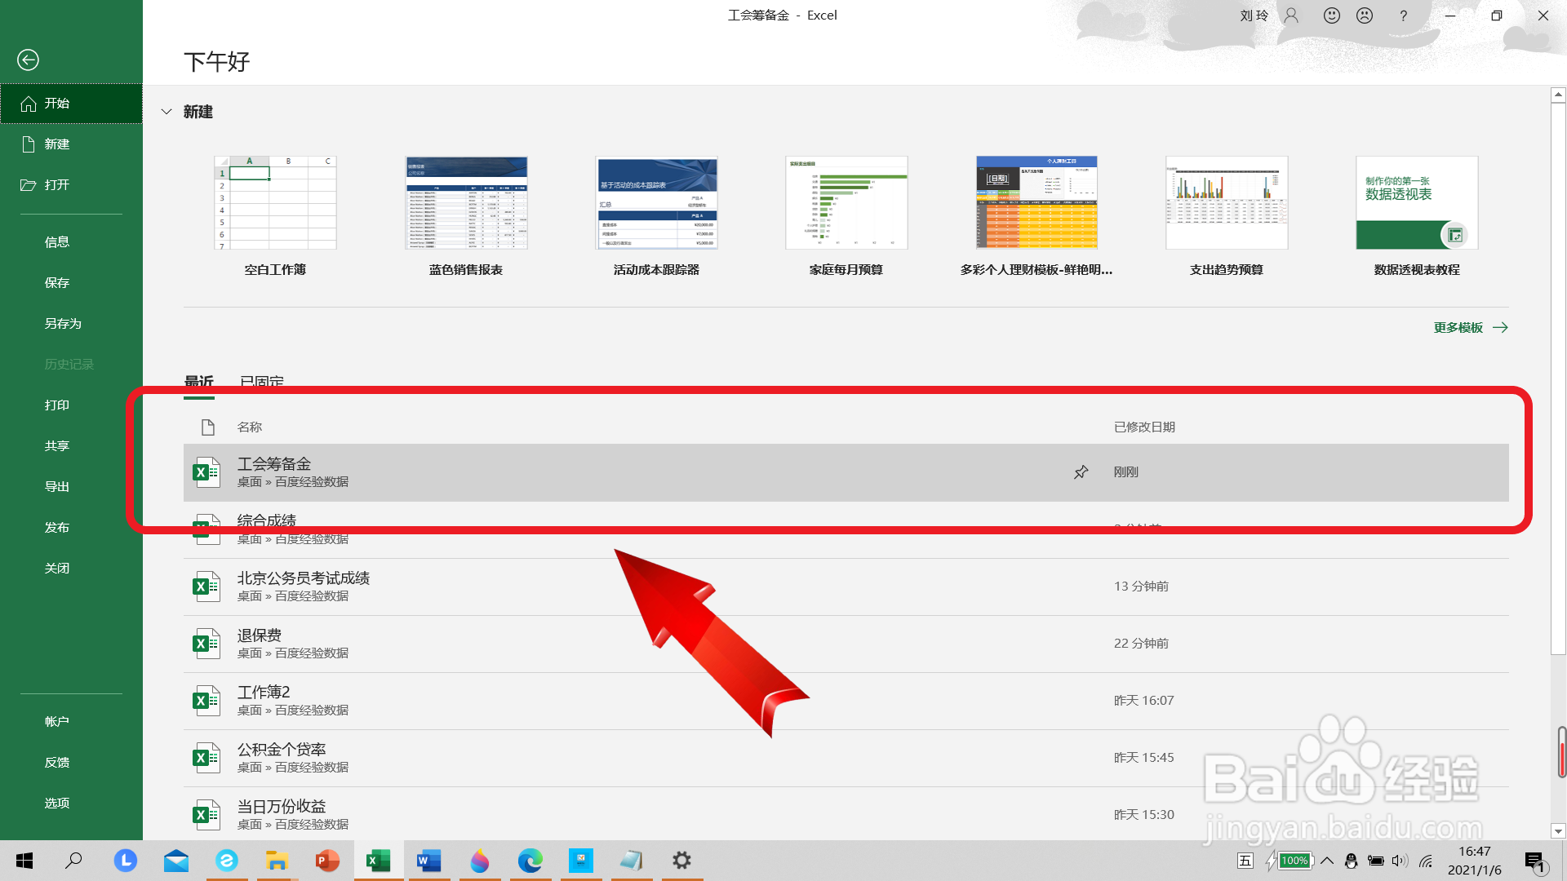Open Settings gear on the taskbar
Screen dimensions: 1567x881
681,861
